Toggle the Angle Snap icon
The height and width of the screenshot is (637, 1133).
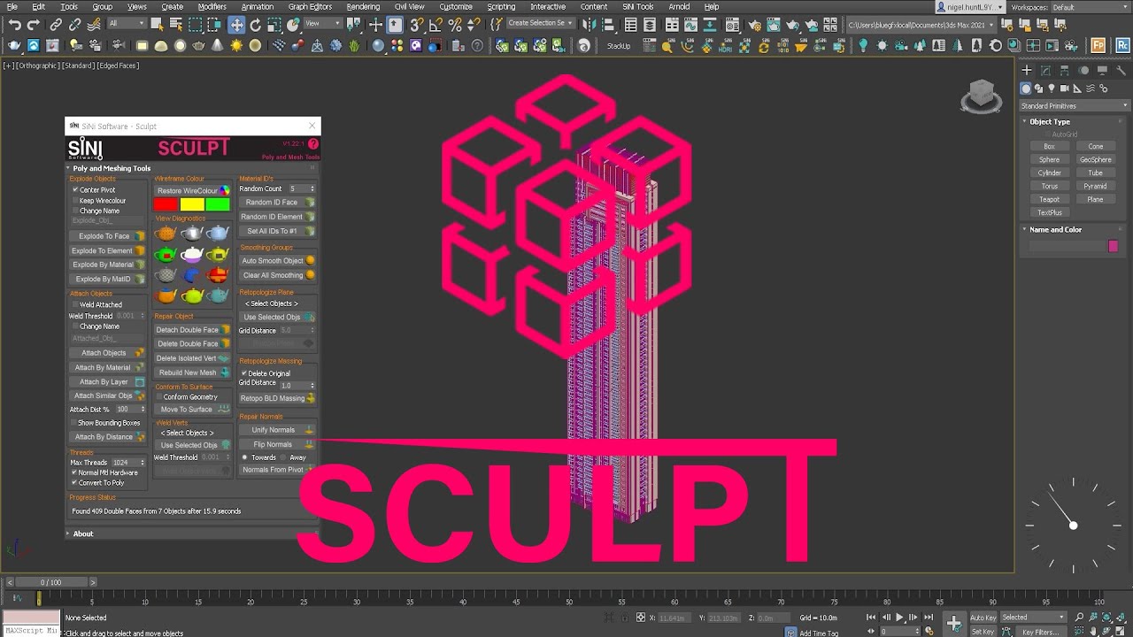436,25
